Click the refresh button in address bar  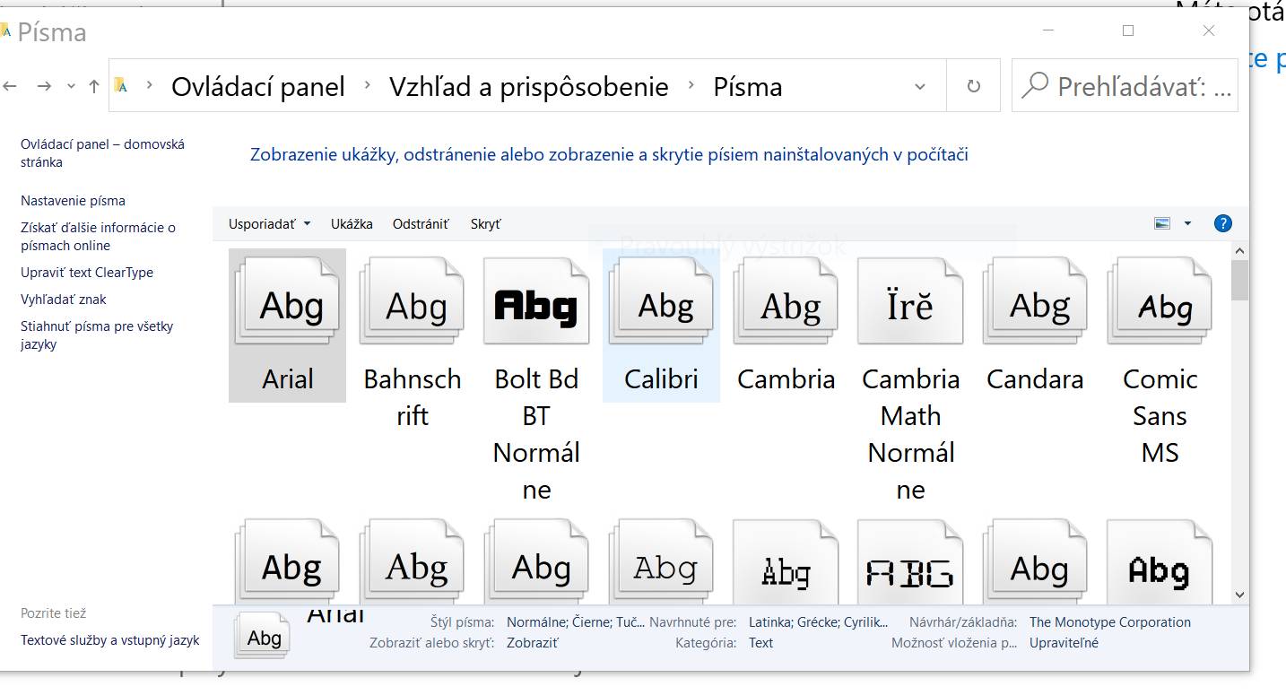click(x=974, y=87)
